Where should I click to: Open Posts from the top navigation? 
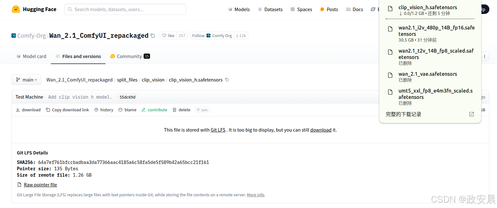tap(329, 9)
